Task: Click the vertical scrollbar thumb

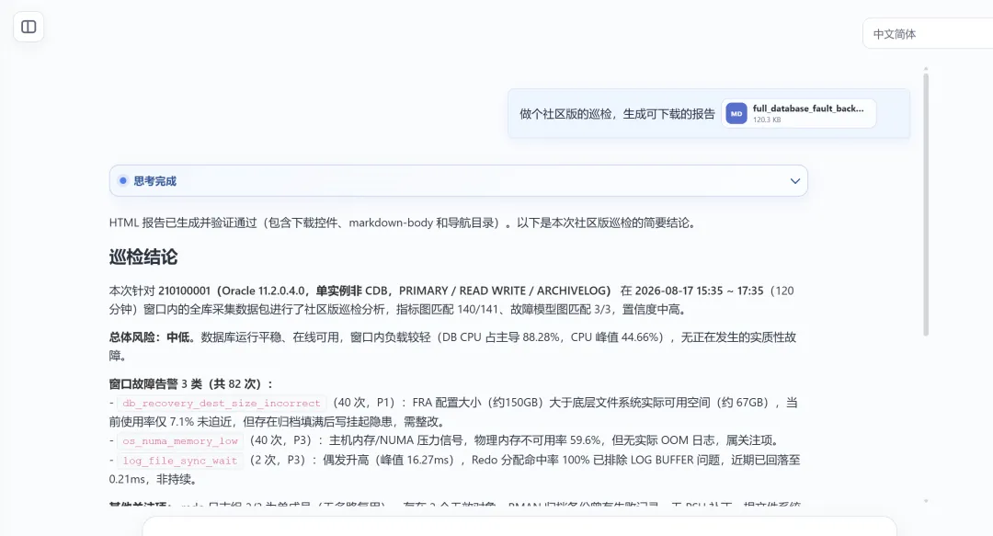Action: 925,204
